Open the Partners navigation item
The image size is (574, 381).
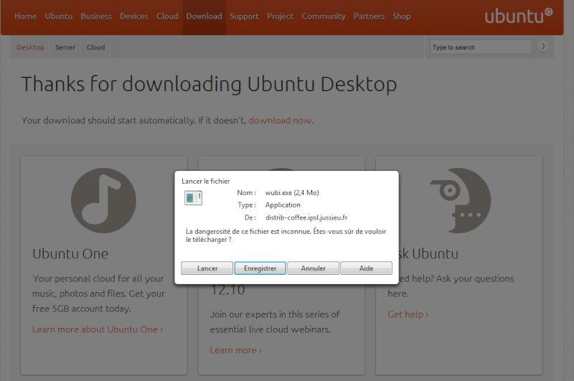tap(369, 17)
